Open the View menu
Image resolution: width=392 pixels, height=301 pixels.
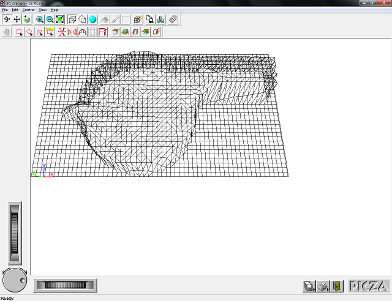coord(42,10)
